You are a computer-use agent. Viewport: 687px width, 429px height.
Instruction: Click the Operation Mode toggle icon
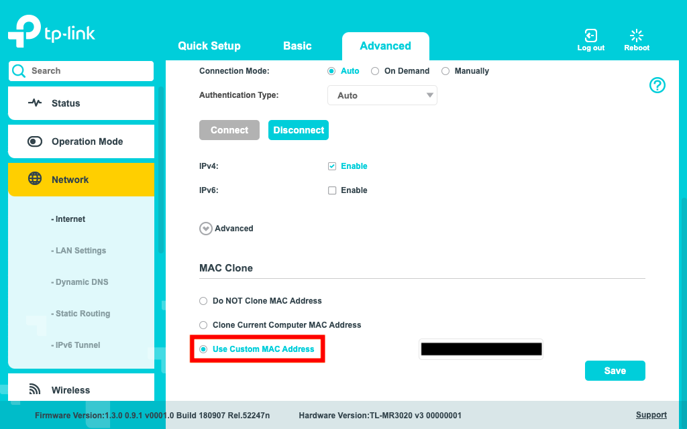pos(35,141)
